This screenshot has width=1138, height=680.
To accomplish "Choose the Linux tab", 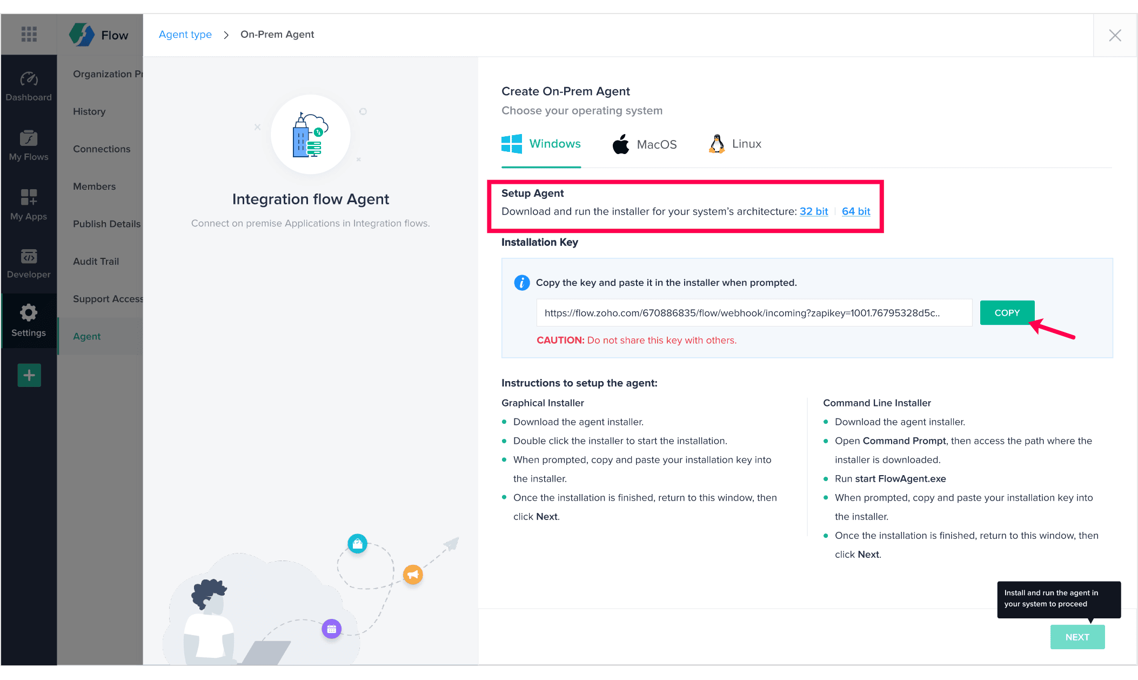I will [x=735, y=144].
